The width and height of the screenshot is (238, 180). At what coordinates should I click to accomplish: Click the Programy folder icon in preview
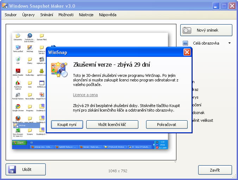(x=30, y=108)
